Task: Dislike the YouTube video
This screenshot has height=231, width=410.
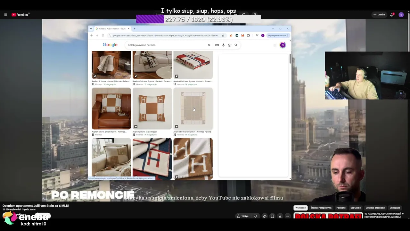Action: tap(255, 216)
